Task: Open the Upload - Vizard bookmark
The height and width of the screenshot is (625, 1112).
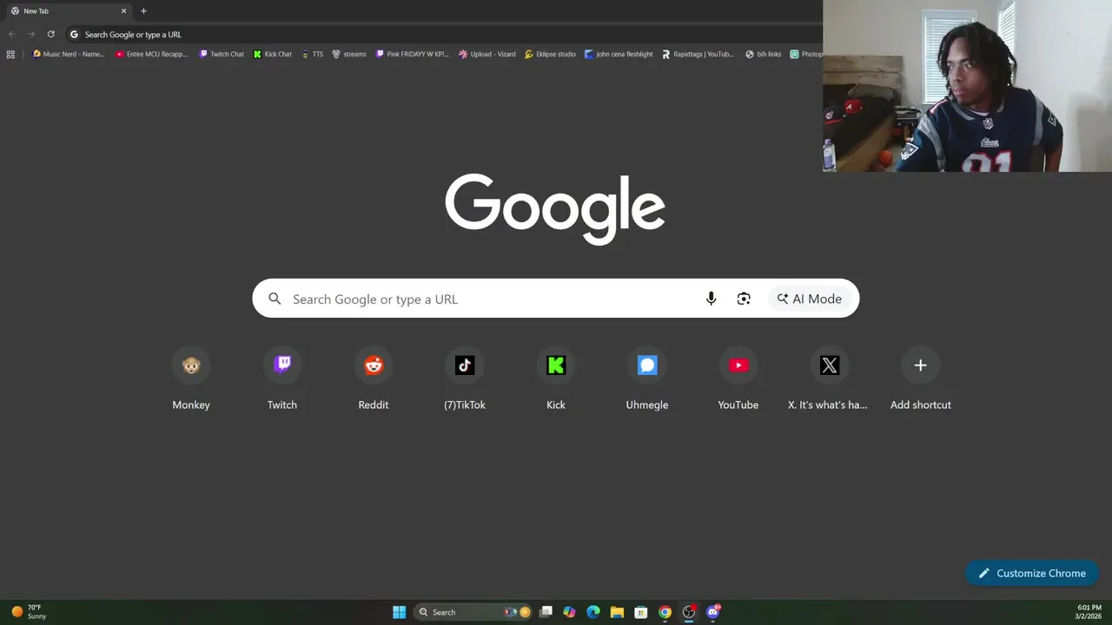Action: [487, 54]
